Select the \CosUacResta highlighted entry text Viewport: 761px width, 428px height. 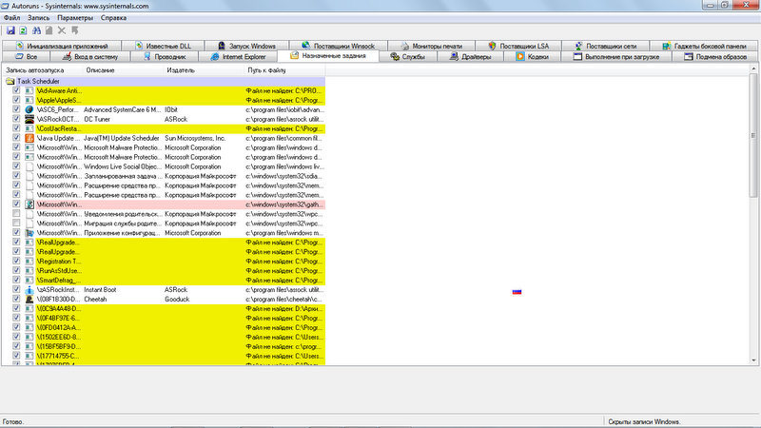(x=59, y=128)
